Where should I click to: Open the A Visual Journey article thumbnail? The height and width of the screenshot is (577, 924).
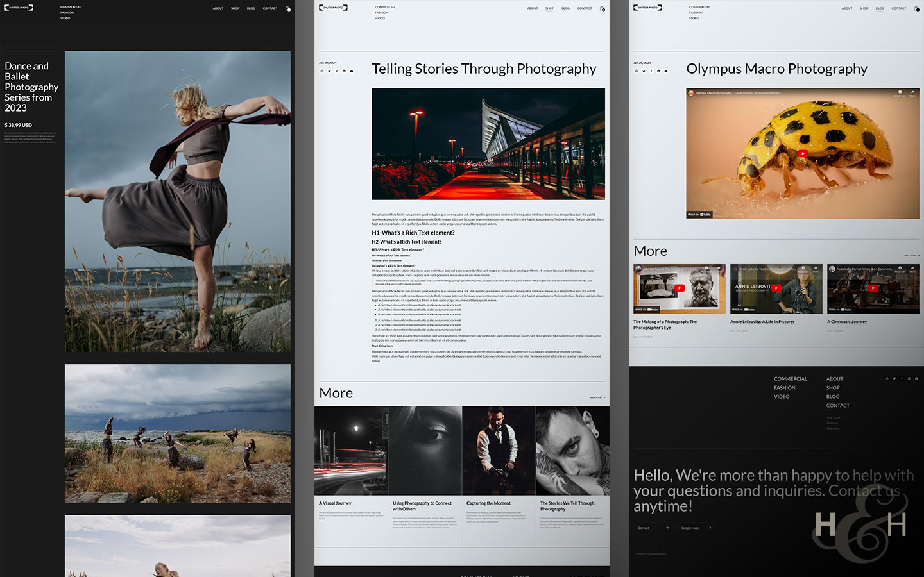point(351,450)
